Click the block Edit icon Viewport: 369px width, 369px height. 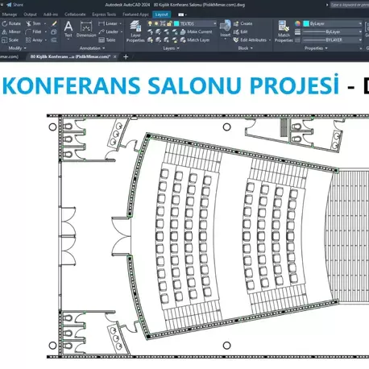point(241,32)
